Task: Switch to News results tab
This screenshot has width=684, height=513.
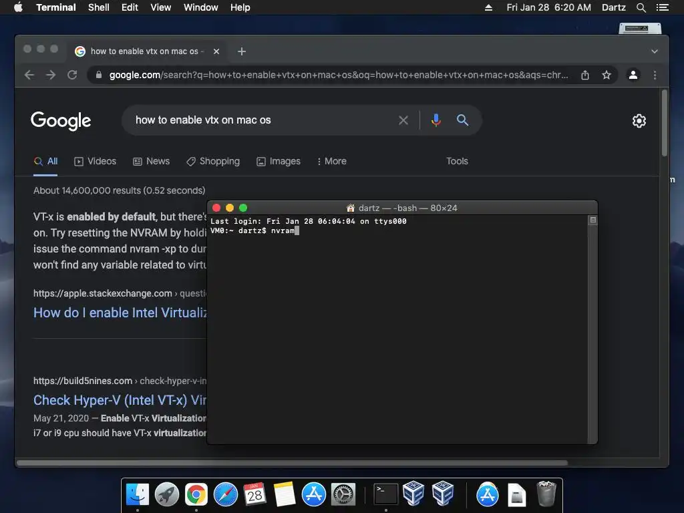Action: [x=151, y=162]
